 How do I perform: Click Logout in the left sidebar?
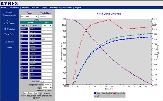coord(9,47)
